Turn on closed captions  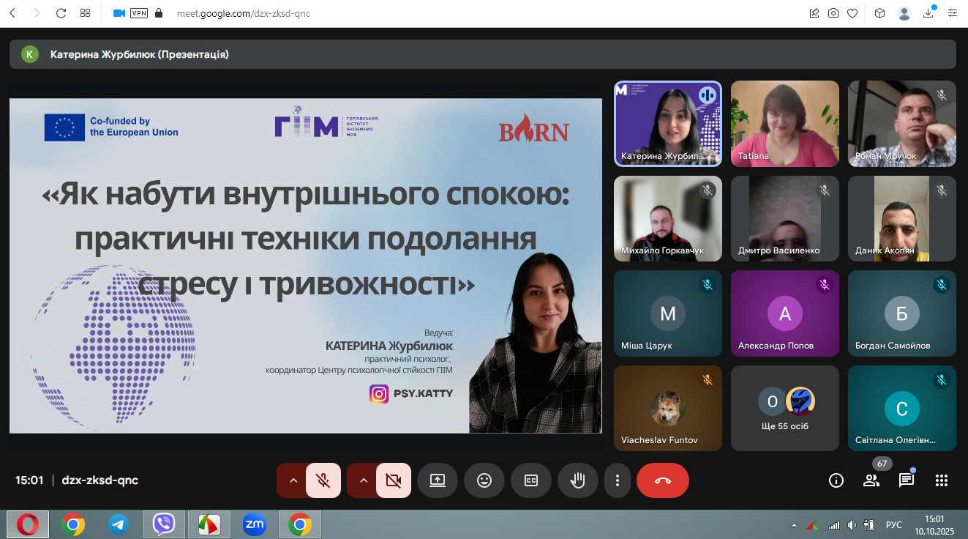click(x=530, y=480)
